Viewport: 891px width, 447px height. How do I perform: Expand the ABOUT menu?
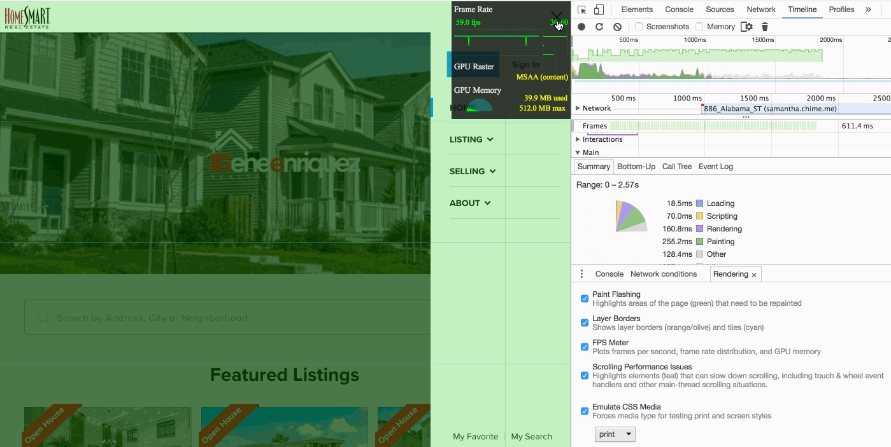pos(471,203)
